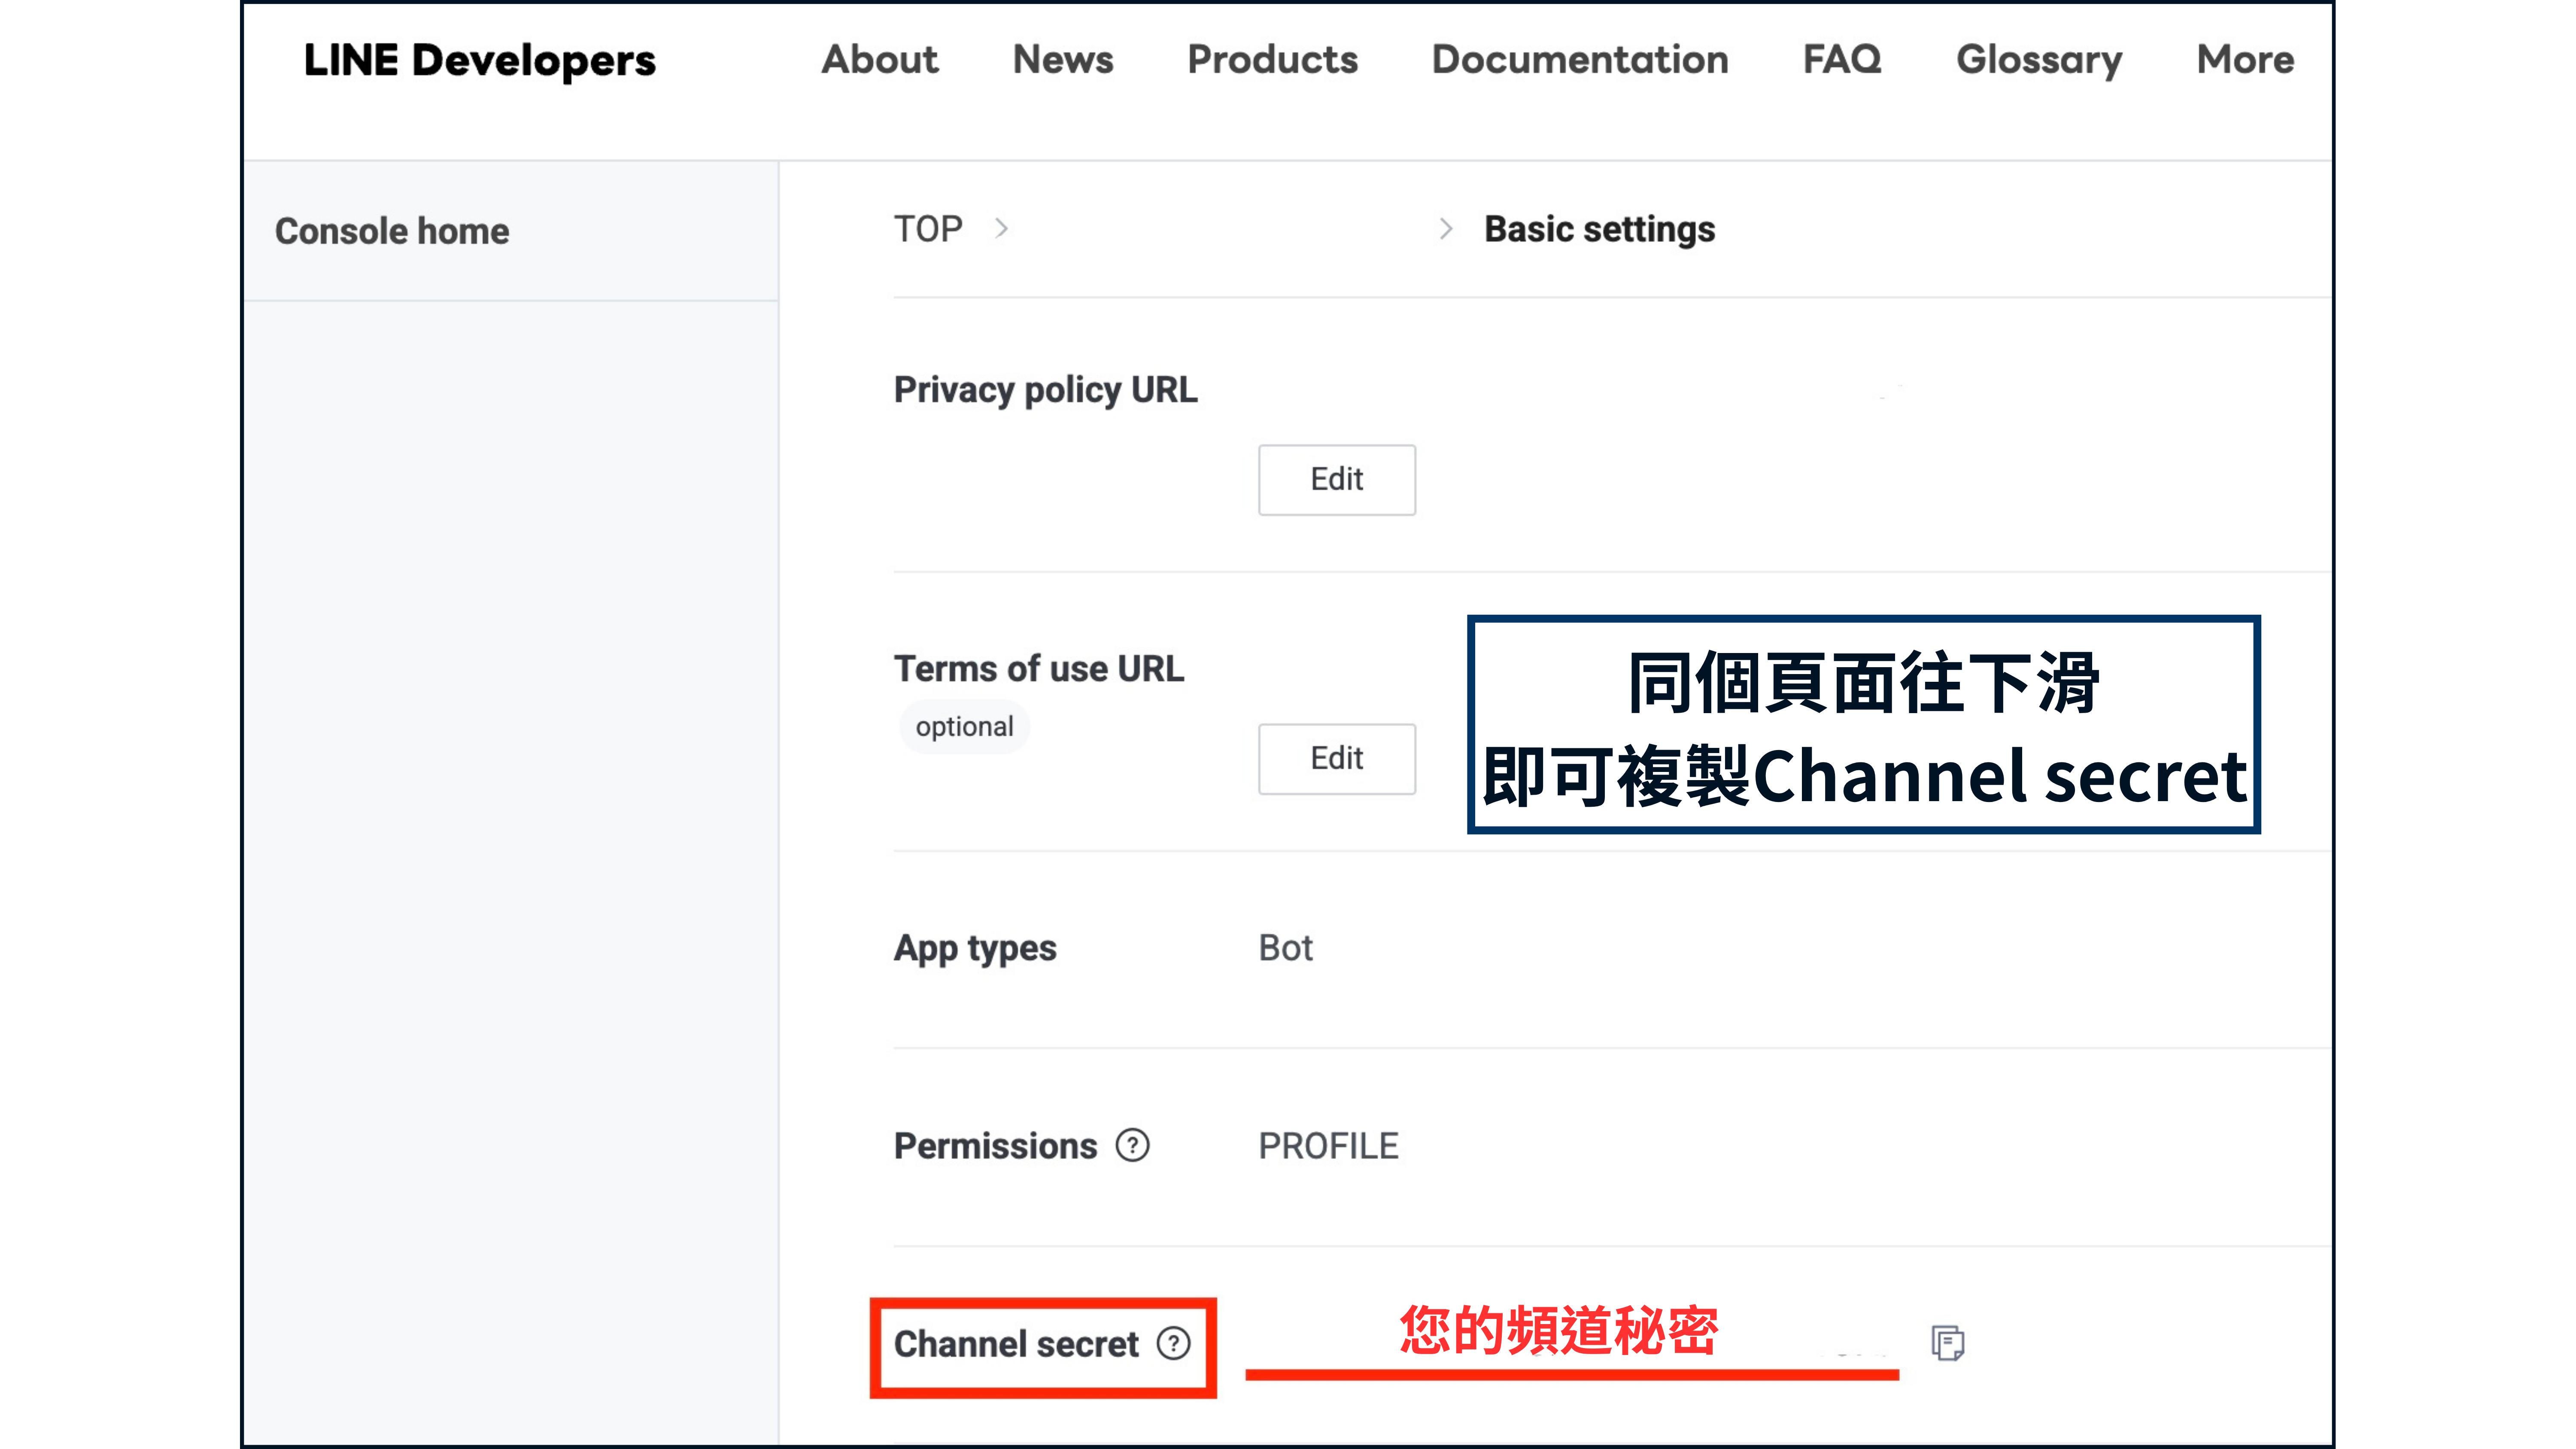
Task: Open Documentation from top navigation
Action: pos(1579,60)
